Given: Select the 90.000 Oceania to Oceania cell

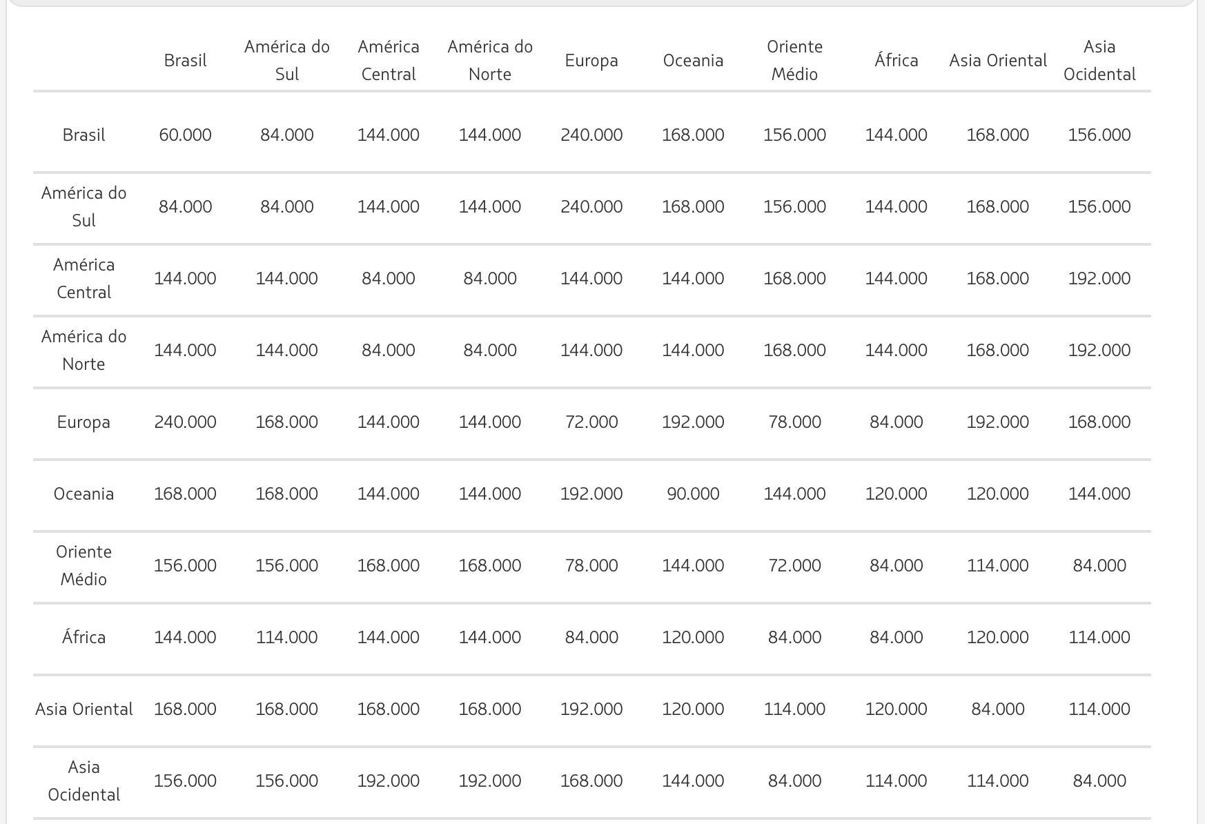Looking at the screenshot, I should point(693,494).
